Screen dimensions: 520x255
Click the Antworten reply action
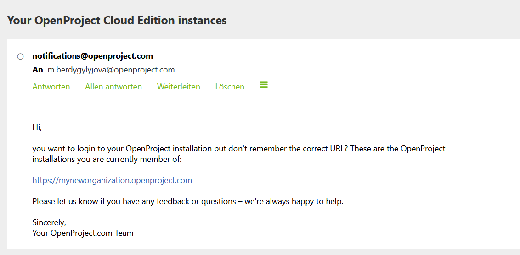(51, 87)
